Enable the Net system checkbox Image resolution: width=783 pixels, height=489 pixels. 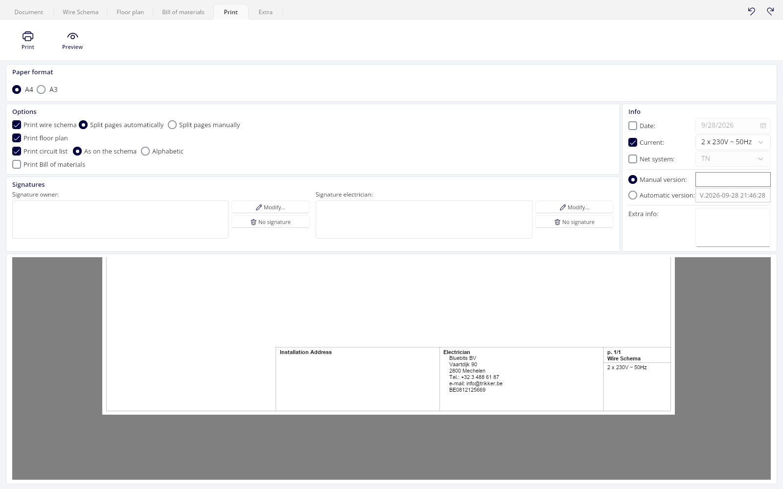point(633,159)
